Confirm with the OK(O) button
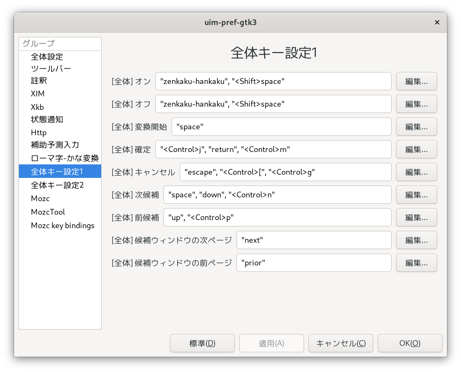 [410, 343]
